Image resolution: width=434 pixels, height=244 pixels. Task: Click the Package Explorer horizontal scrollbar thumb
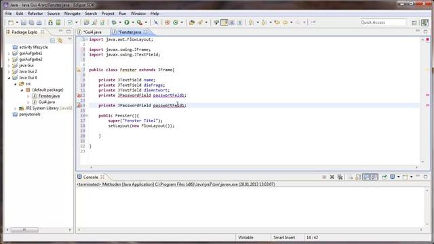pyautogui.click(x=24, y=230)
